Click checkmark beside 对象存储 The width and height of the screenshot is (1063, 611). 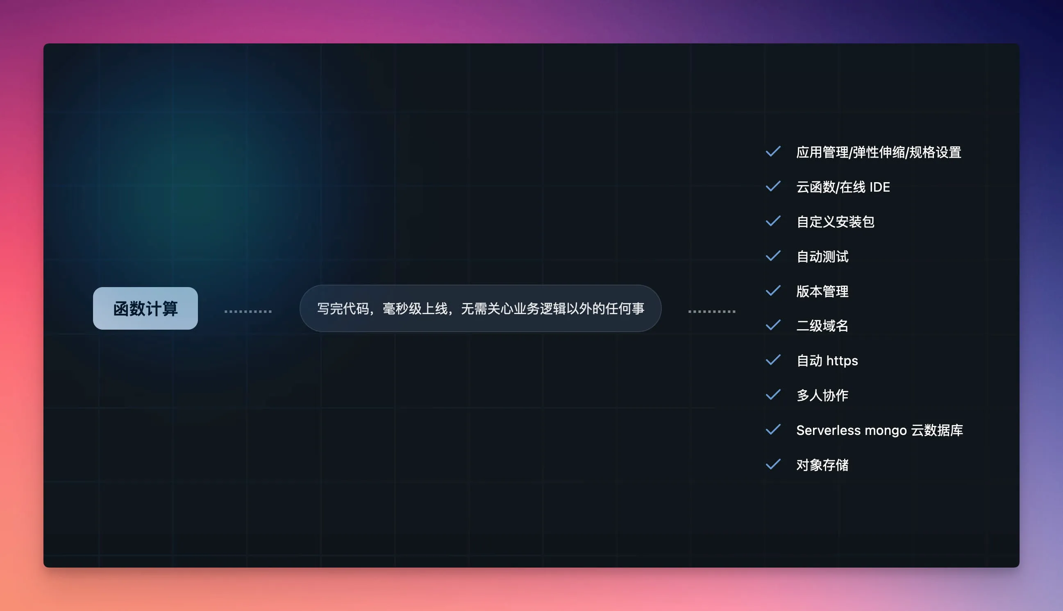(x=773, y=464)
